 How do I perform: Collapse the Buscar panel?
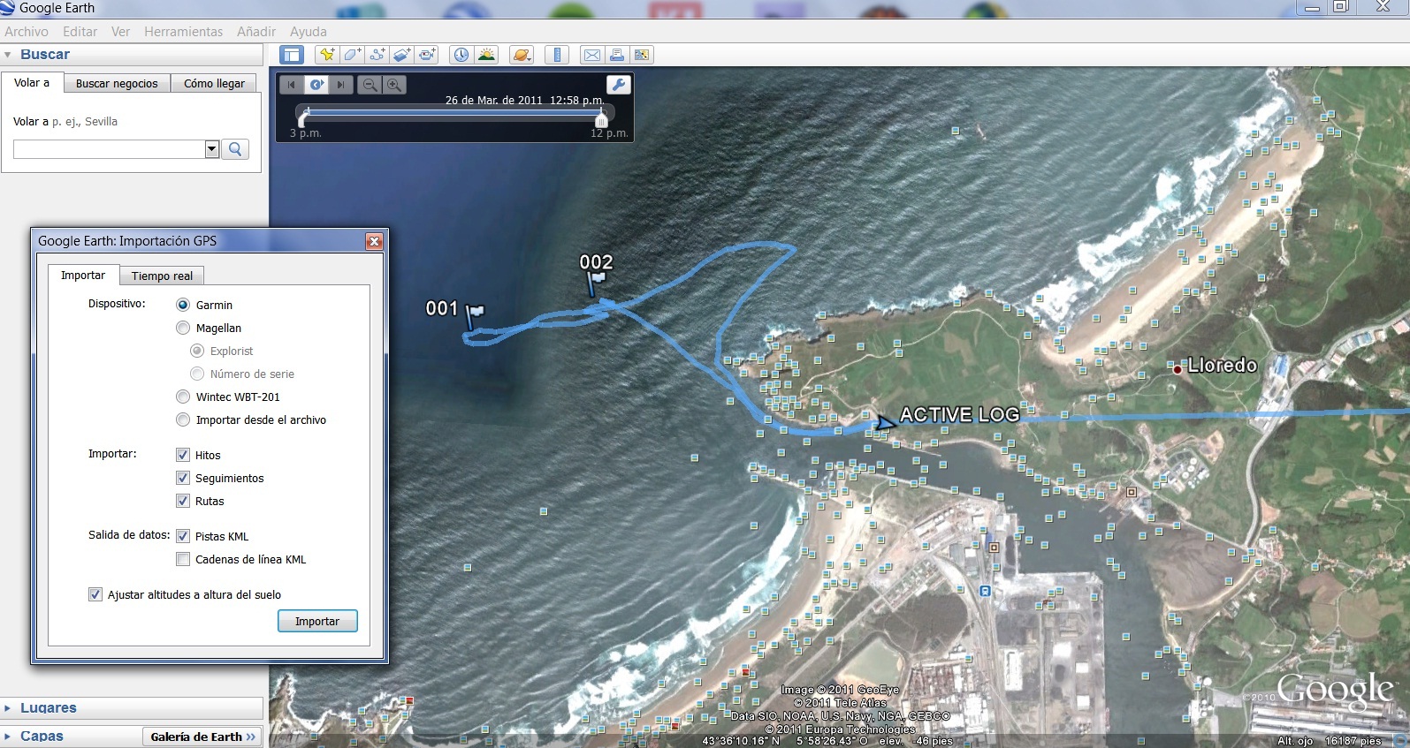pyautogui.click(x=8, y=55)
